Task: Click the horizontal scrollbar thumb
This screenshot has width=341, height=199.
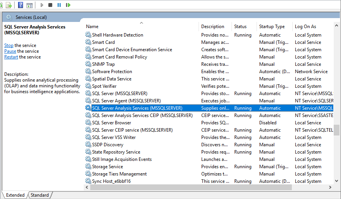Action: pyautogui.click(x=191, y=187)
